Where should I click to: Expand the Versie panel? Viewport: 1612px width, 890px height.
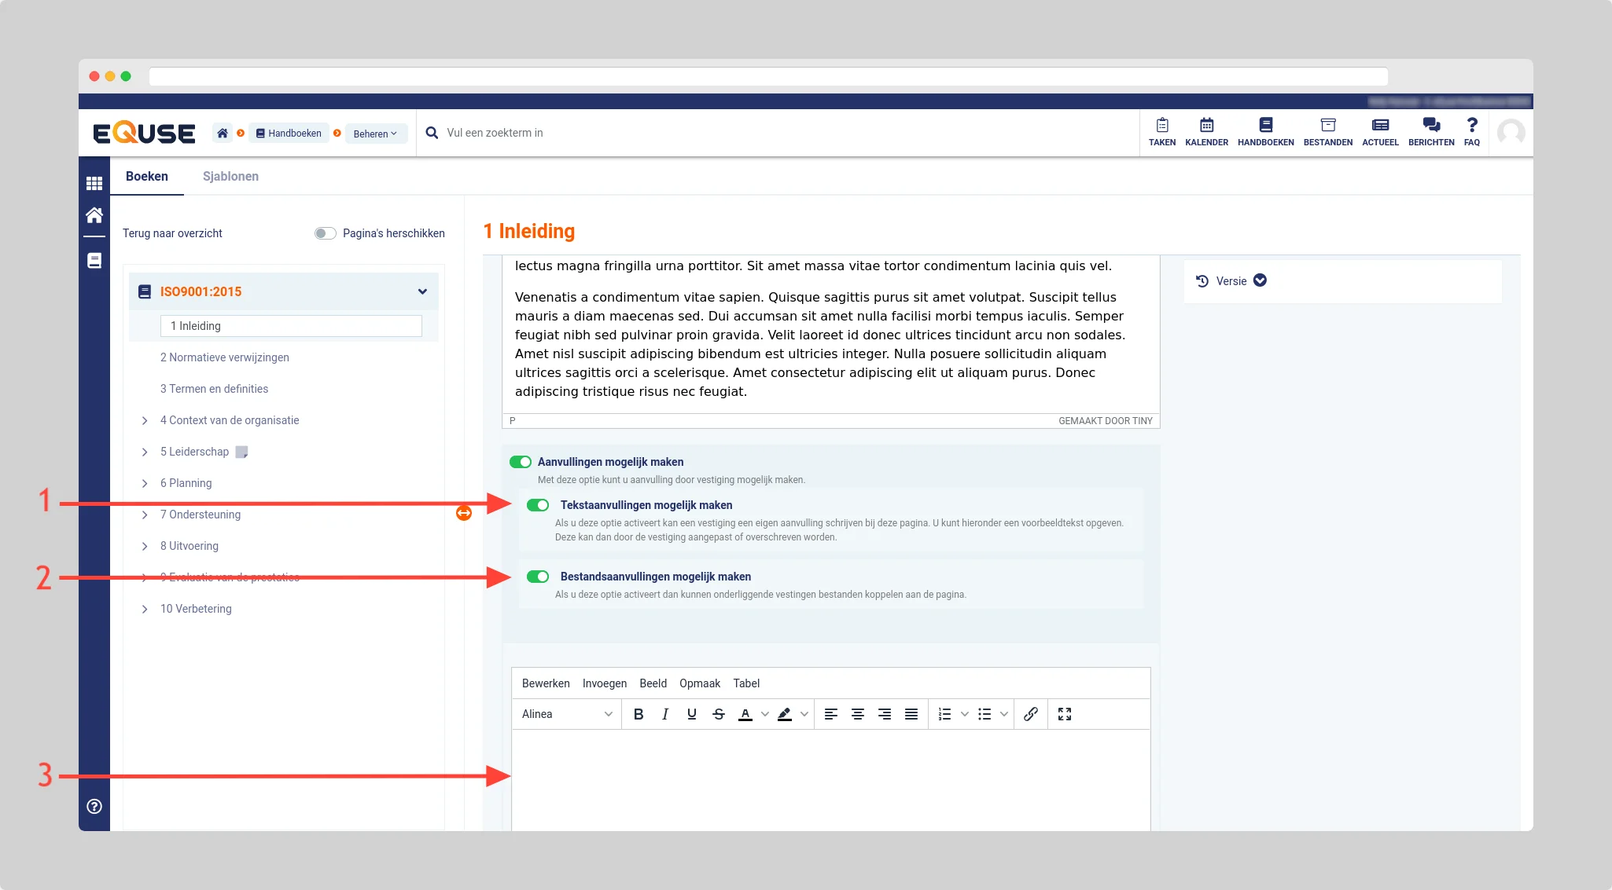(1260, 280)
